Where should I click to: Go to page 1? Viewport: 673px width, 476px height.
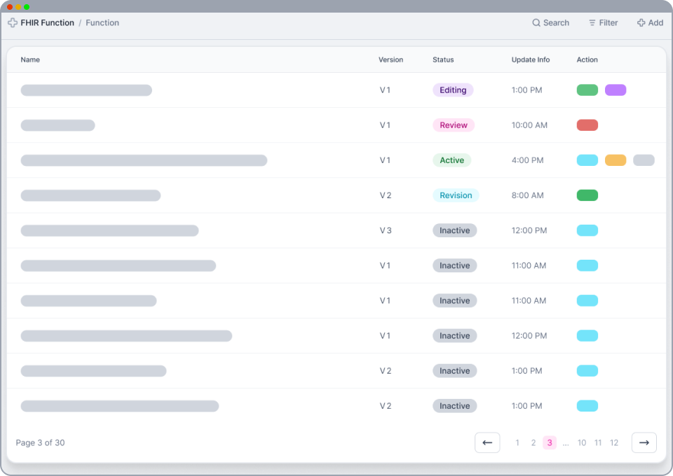(x=517, y=443)
